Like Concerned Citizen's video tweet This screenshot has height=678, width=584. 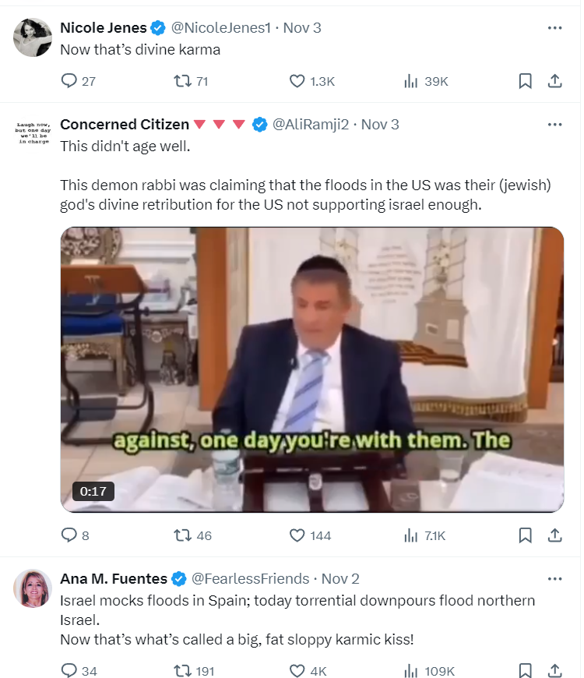pyautogui.click(x=297, y=535)
